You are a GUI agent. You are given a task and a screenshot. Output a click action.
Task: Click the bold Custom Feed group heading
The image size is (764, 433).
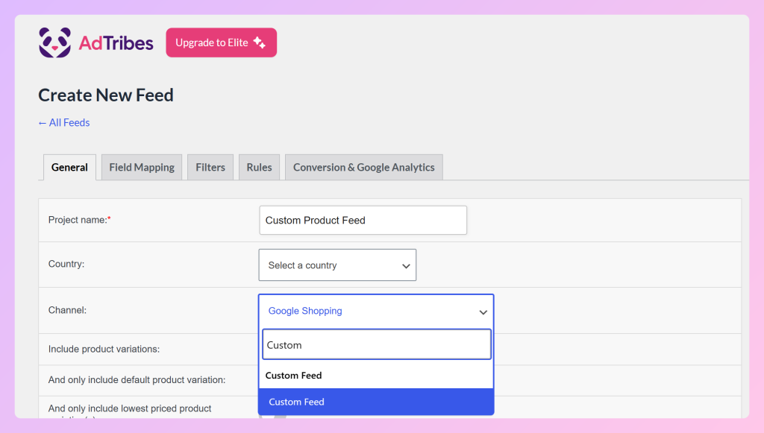(293, 375)
